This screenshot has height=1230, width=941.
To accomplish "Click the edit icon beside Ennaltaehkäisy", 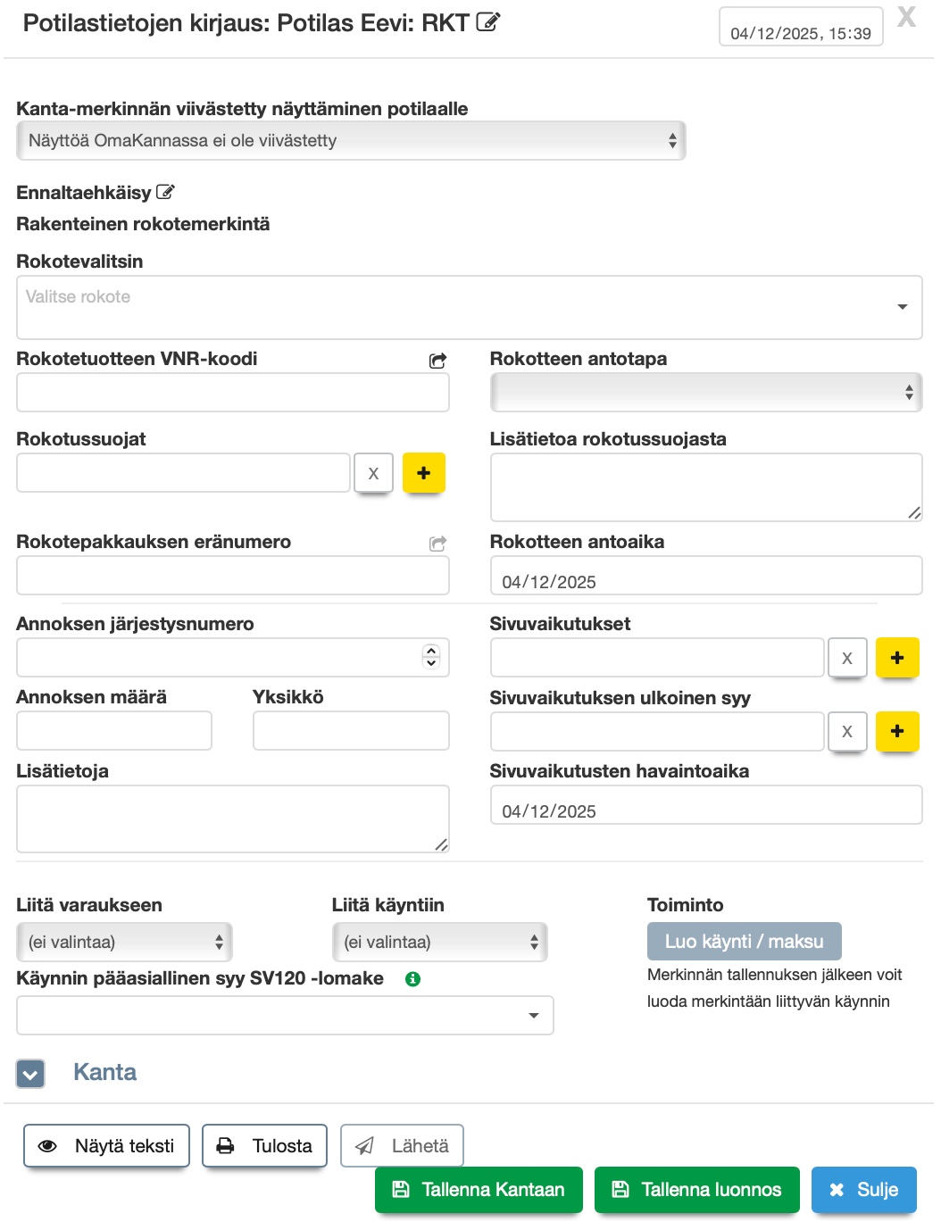I will 165,192.
